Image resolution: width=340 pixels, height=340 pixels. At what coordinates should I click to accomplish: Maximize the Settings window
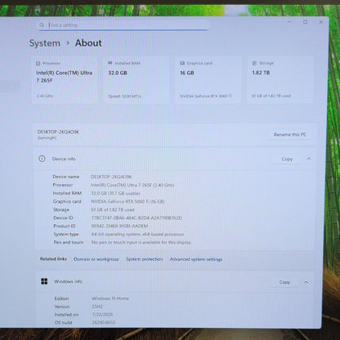click(x=305, y=22)
